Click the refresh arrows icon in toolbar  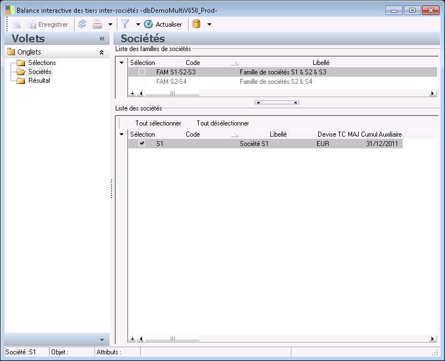(x=82, y=24)
